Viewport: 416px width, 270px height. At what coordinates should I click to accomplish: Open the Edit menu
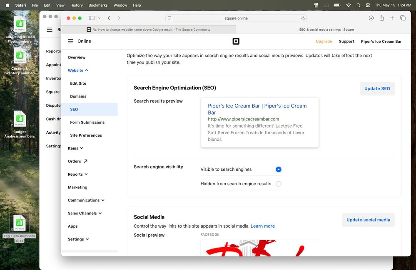pyautogui.click(x=47, y=5)
